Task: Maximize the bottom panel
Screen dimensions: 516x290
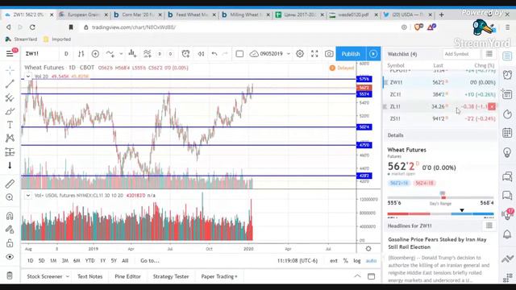Action: [x=371, y=276]
